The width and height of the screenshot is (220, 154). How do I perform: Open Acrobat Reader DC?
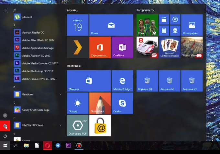(x=38, y=32)
